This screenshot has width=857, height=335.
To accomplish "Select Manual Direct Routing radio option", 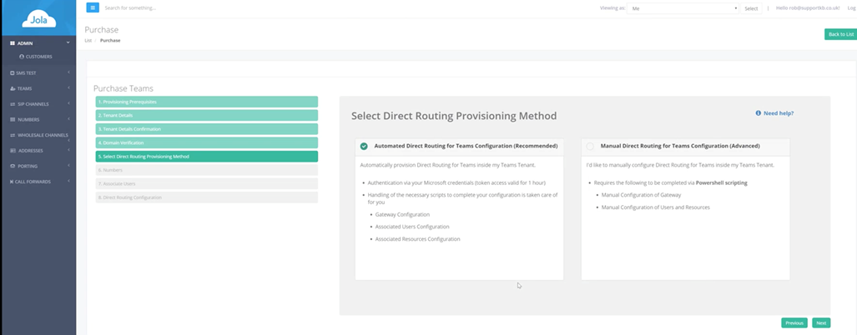I will coord(590,146).
